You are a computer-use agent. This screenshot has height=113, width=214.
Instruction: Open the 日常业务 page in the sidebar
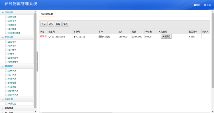pyautogui.click(x=12, y=21)
